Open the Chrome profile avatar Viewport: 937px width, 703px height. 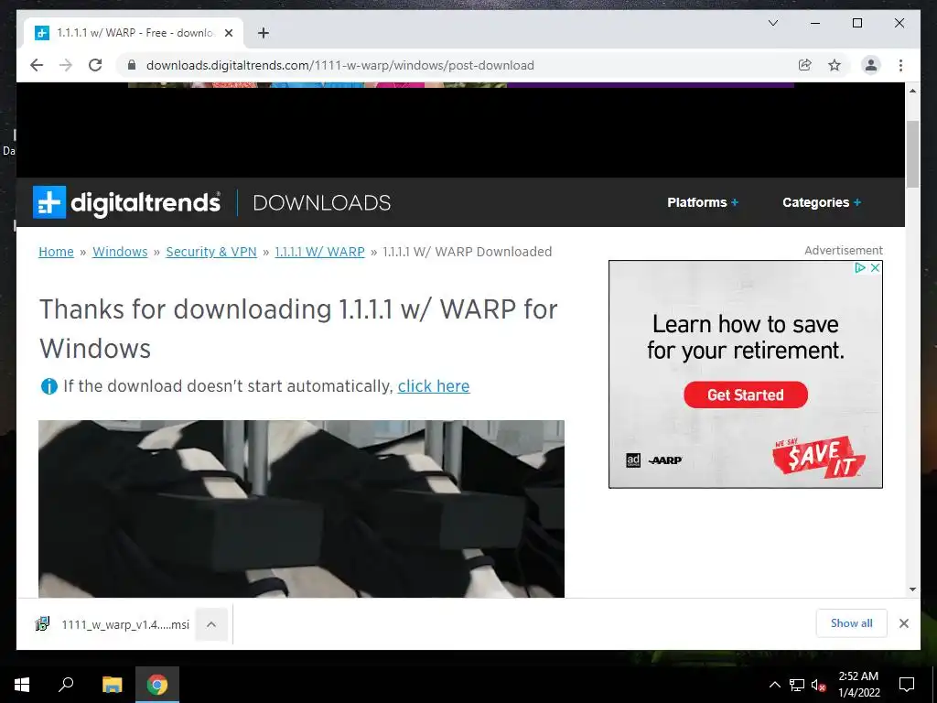coord(871,65)
